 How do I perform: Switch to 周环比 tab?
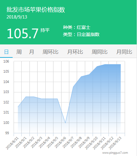pos(51,52)
